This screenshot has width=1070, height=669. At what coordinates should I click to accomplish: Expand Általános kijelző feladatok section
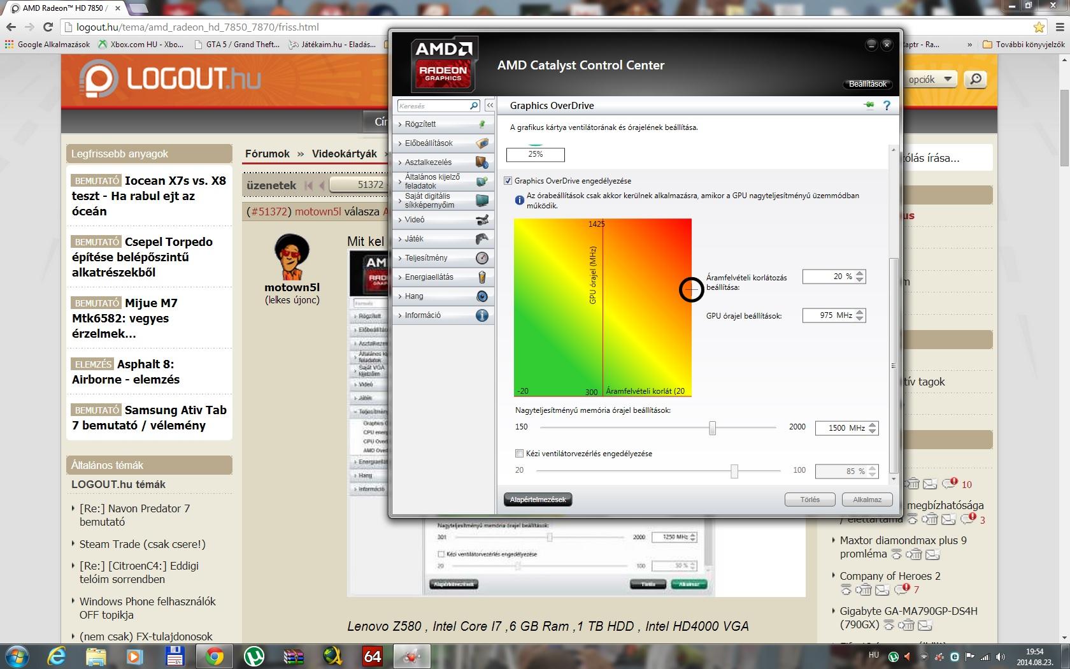(432, 182)
